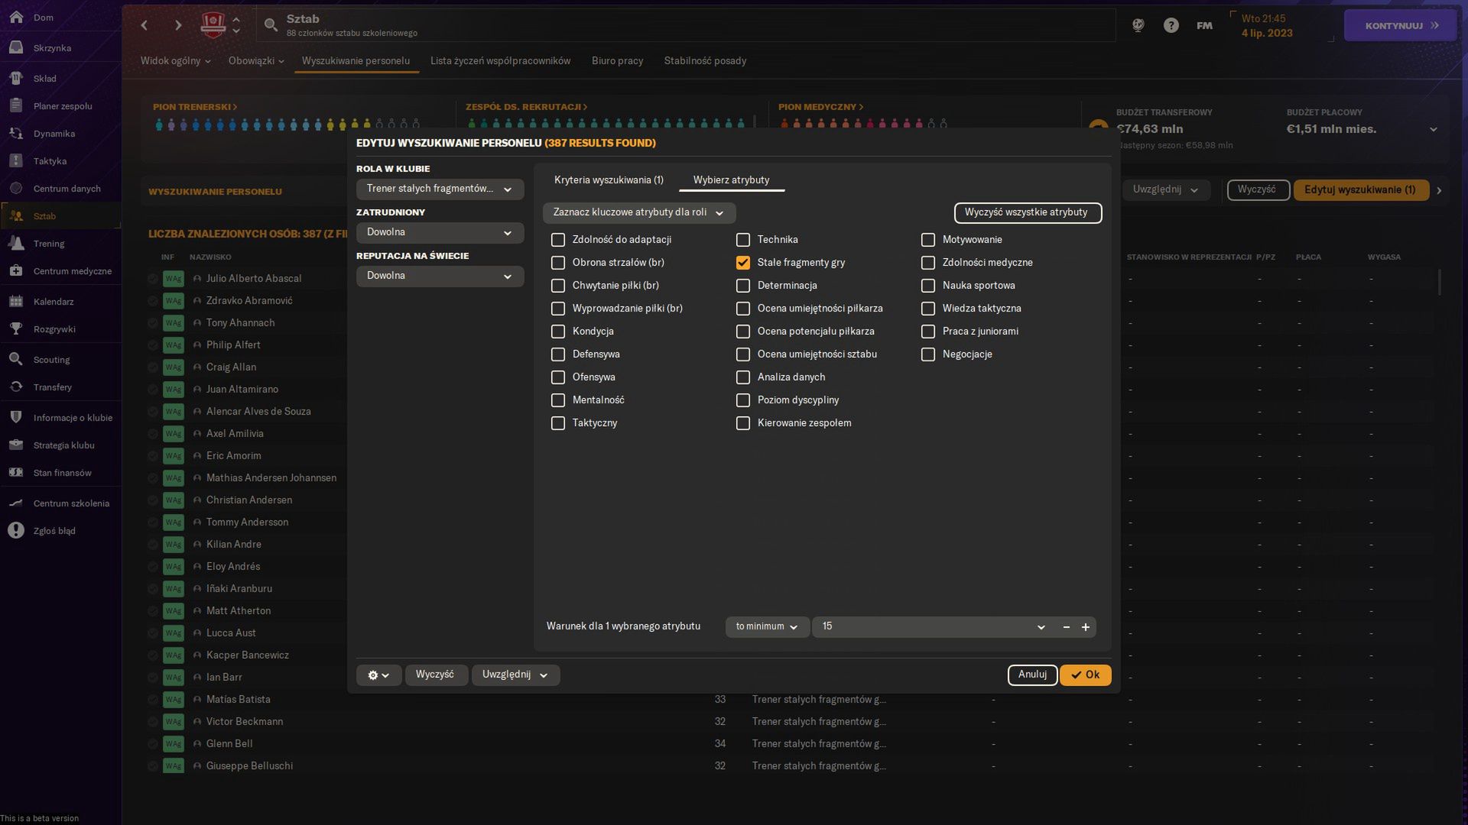Open the Scouting magnifier icon
Image resolution: width=1468 pixels, height=825 pixels.
[x=16, y=360]
